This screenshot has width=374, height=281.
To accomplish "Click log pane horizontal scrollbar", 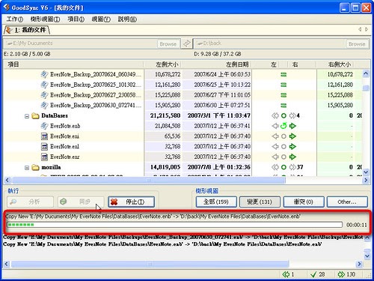I will click(150, 264).
